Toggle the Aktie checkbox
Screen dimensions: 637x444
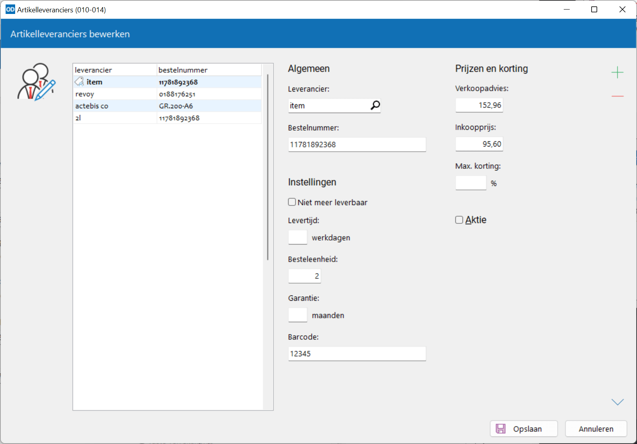coord(459,220)
